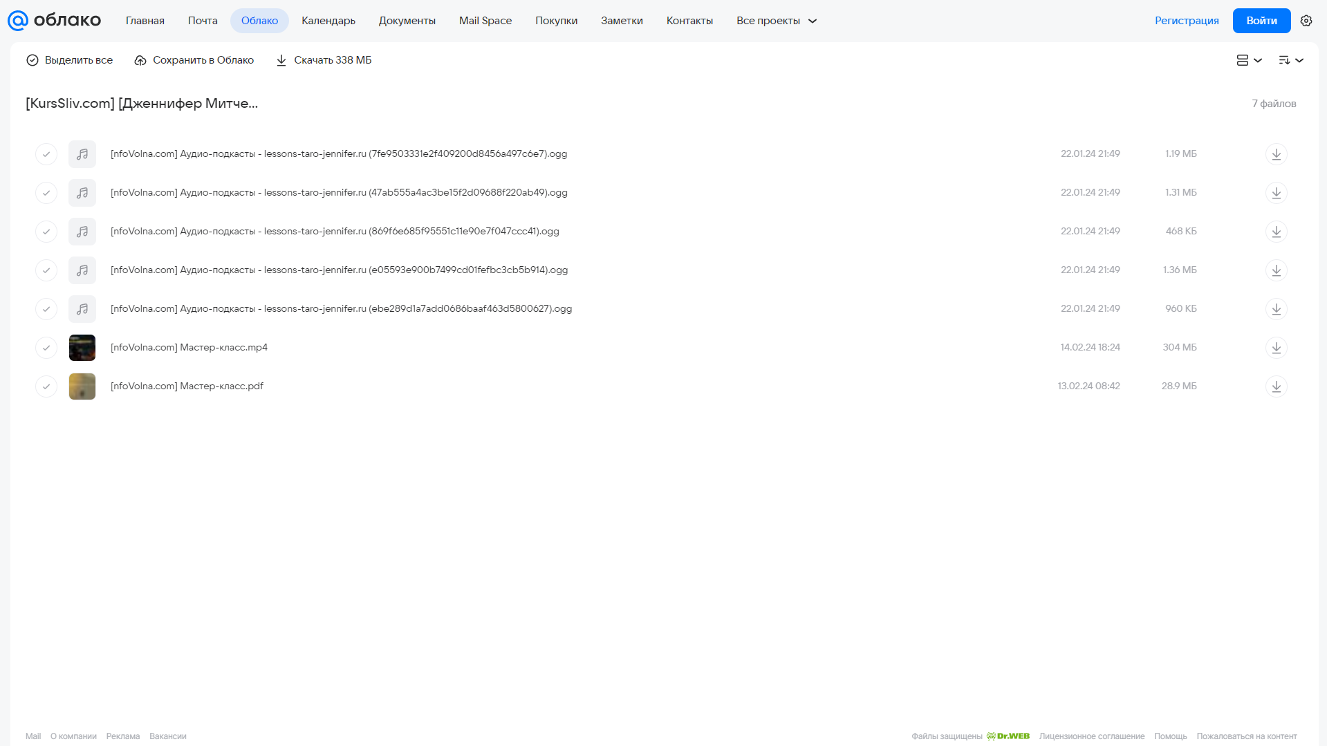Check the first ogg file's selection circle
The width and height of the screenshot is (1327, 746).
pos(46,154)
